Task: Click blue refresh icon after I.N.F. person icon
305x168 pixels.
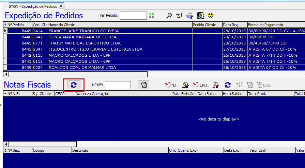Action: click(228, 85)
